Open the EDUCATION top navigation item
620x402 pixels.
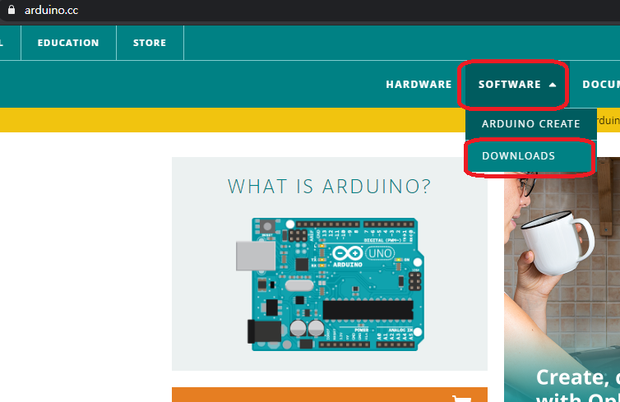tap(68, 43)
